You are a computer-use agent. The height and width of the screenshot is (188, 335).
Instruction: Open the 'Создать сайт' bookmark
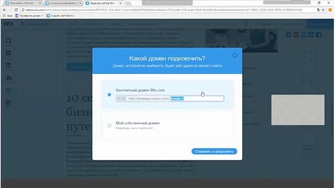click(x=60, y=16)
